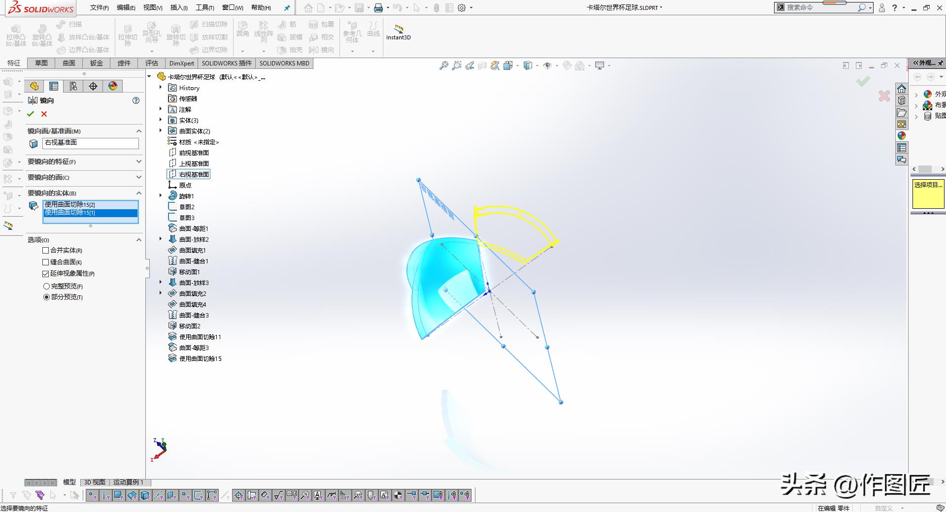Open the ConfigurationManager tab icon
The image size is (946, 512).
coord(73,86)
